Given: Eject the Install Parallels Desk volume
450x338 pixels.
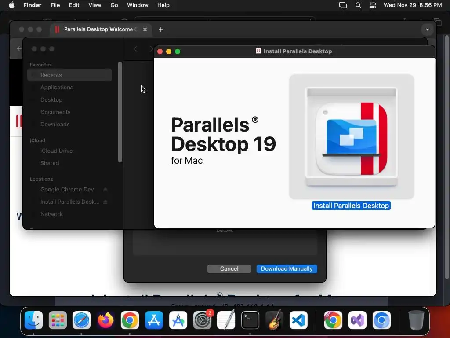Looking at the screenshot, I should 105,202.
